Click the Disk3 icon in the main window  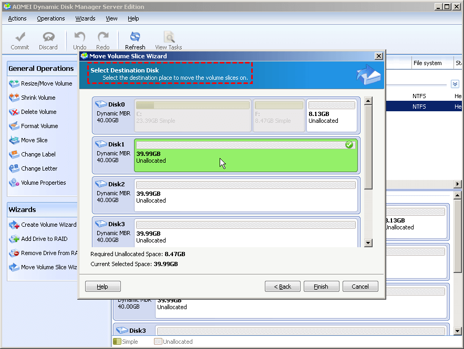pyautogui.click(x=122, y=330)
